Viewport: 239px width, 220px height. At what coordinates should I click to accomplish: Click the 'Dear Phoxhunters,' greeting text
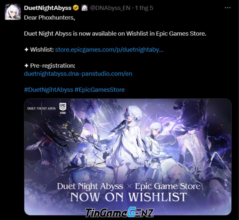point(50,18)
